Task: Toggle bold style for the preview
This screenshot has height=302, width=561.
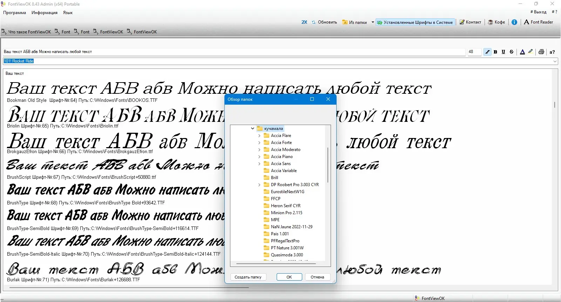Action: [x=495, y=52]
